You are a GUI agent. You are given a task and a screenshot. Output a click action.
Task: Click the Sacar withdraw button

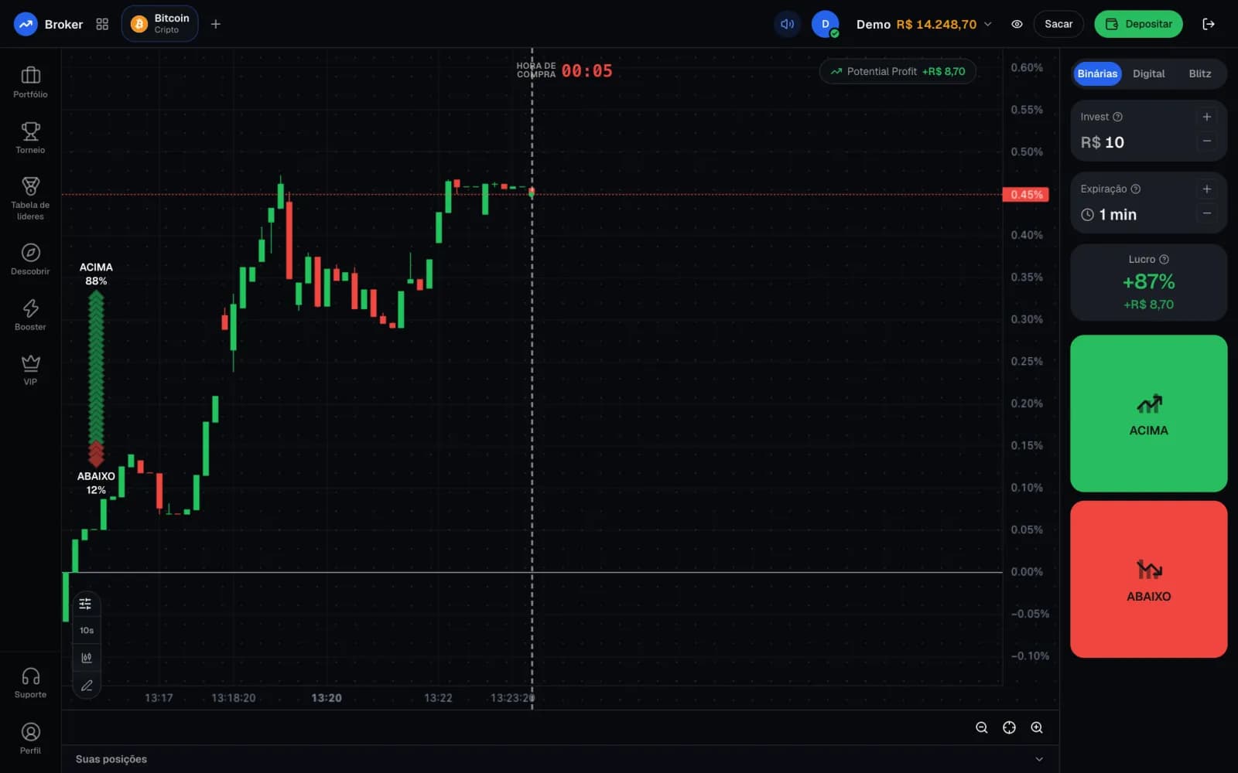coord(1058,24)
